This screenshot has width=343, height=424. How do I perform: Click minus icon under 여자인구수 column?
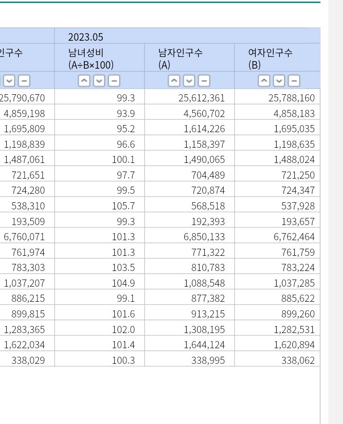pyautogui.click(x=294, y=81)
